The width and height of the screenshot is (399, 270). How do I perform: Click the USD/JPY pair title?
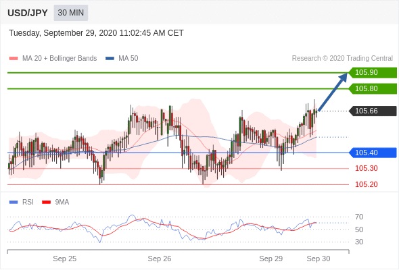click(x=28, y=13)
